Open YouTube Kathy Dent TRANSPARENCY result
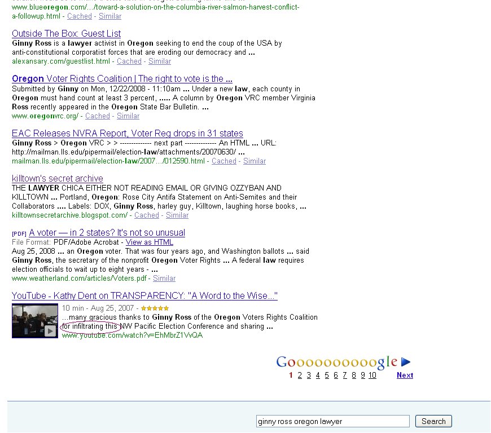Screen dimensions: 491x433 [x=144, y=295]
